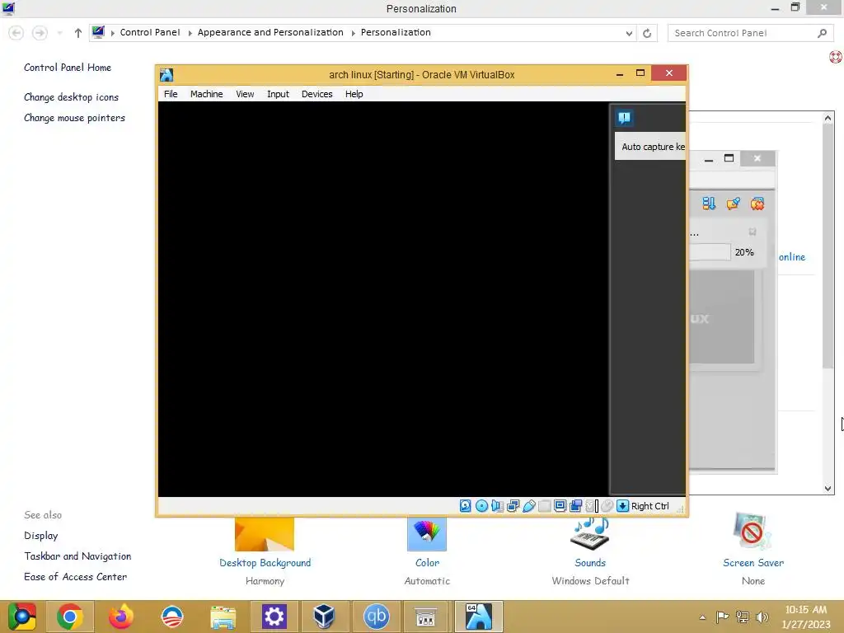Open the Screen Saver settings link

click(x=753, y=562)
